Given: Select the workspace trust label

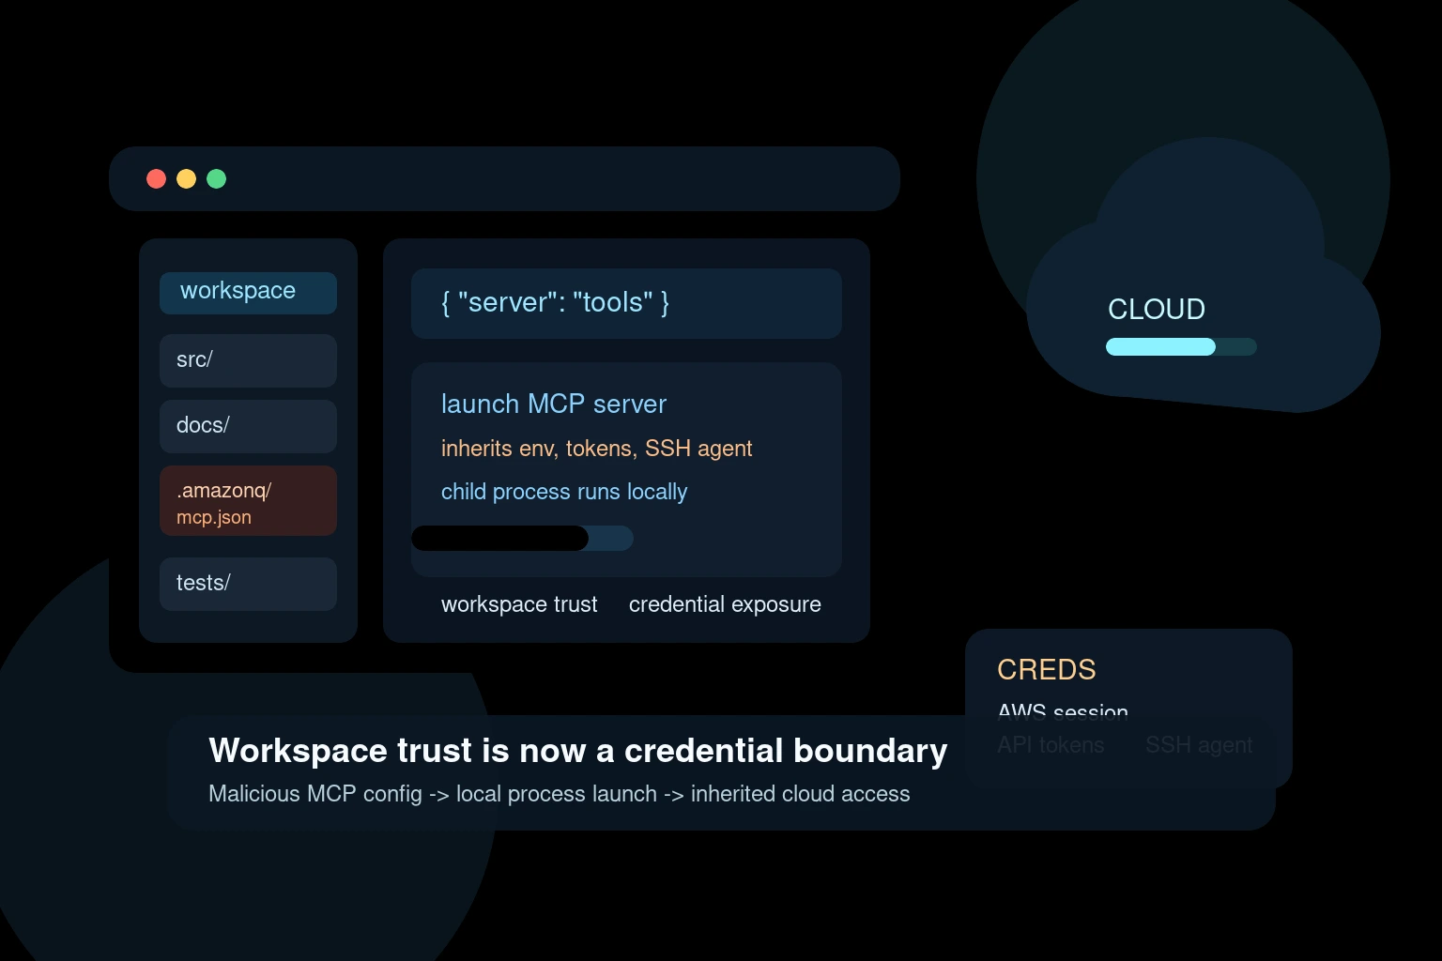Looking at the screenshot, I should [519, 604].
